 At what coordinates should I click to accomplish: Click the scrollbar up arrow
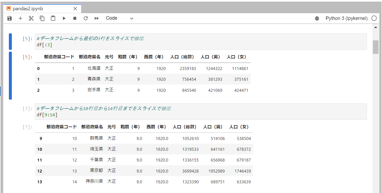click(x=376, y=27)
